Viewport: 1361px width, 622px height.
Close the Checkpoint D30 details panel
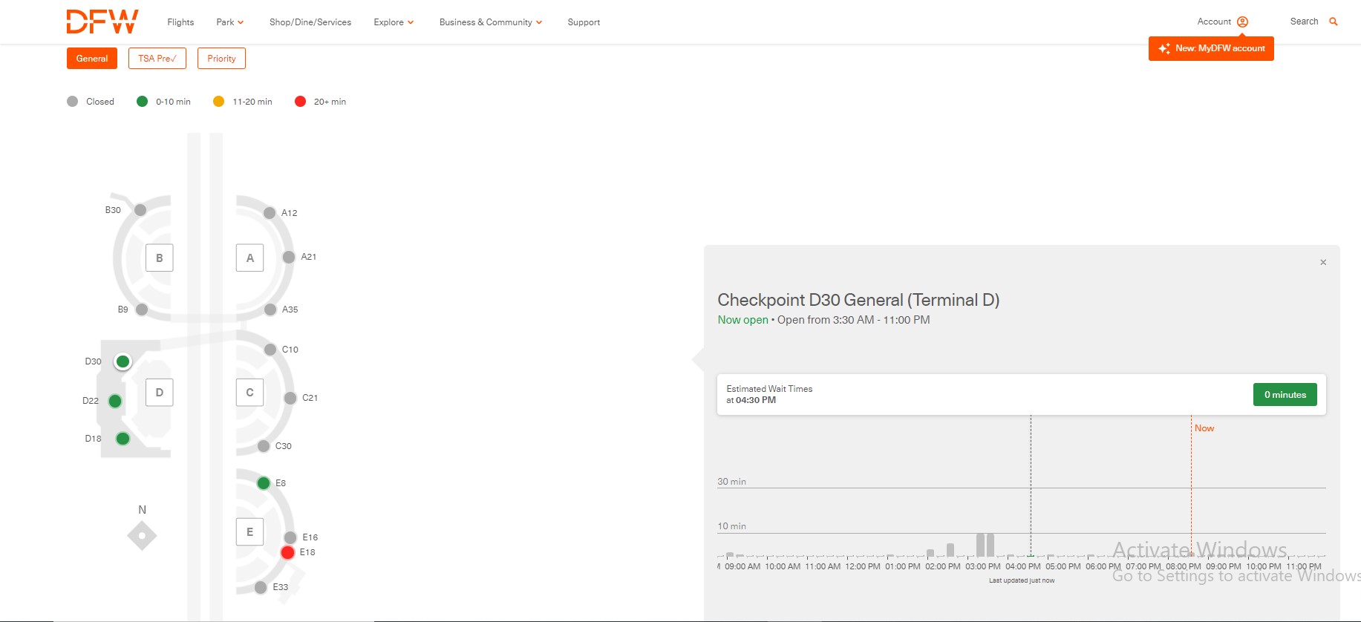coord(1323,262)
